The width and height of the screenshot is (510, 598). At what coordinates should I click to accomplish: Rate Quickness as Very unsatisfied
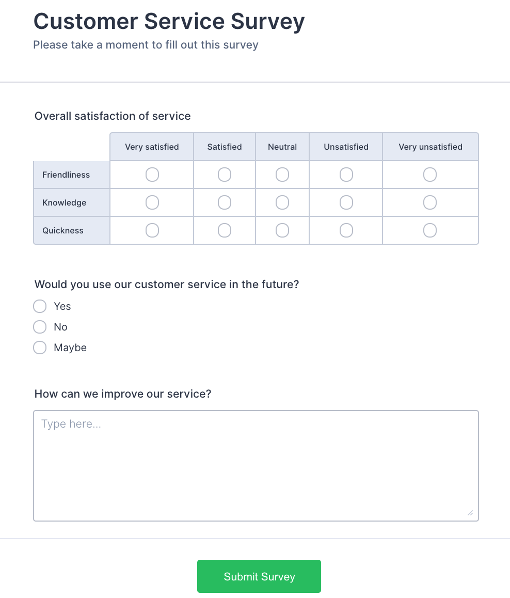430,230
